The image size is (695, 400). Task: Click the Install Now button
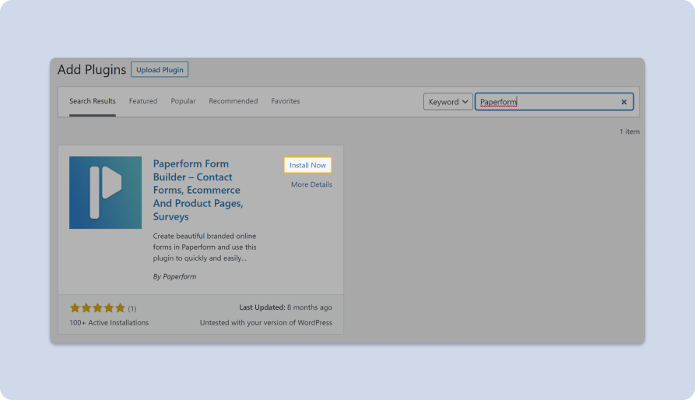click(307, 165)
